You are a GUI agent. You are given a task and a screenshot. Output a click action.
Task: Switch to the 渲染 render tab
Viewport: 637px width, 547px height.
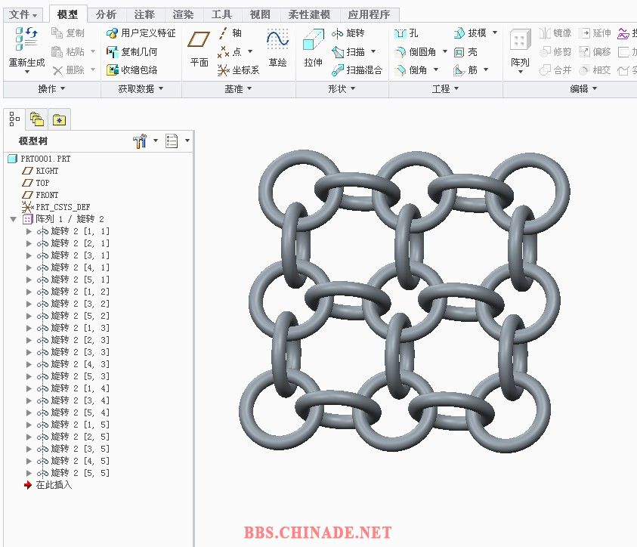pyautogui.click(x=183, y=14)
